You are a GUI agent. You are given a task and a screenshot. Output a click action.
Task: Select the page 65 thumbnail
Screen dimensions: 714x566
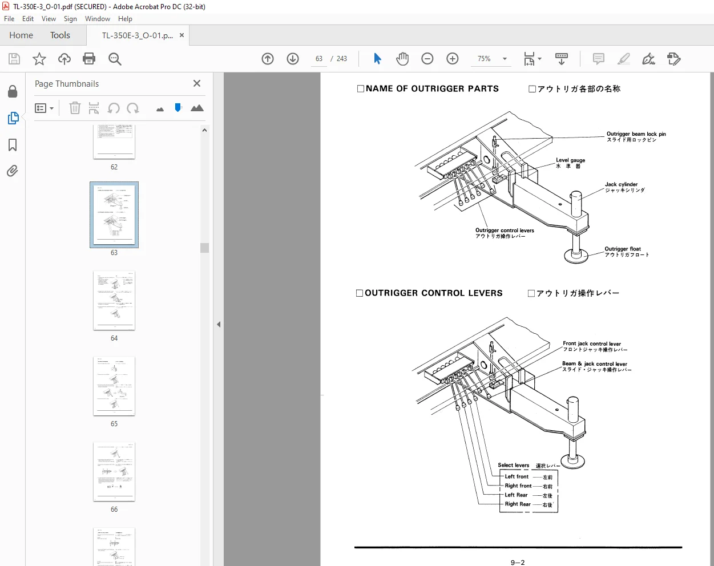click(114, 386)
